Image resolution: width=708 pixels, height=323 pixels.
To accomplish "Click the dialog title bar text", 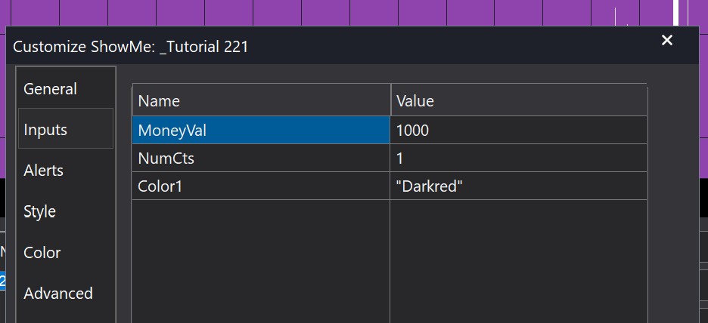I will coord(131,47).
